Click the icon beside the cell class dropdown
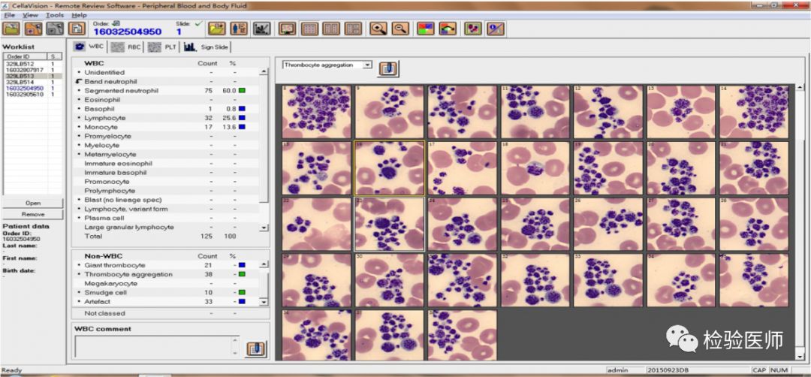The width and height of the screenshot is (811, 377). [x=388, y=68]
